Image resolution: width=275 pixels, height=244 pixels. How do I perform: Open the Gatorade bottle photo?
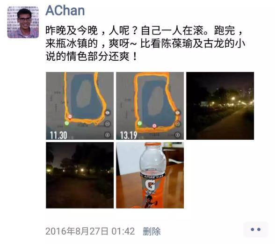[x=150, y=175]
